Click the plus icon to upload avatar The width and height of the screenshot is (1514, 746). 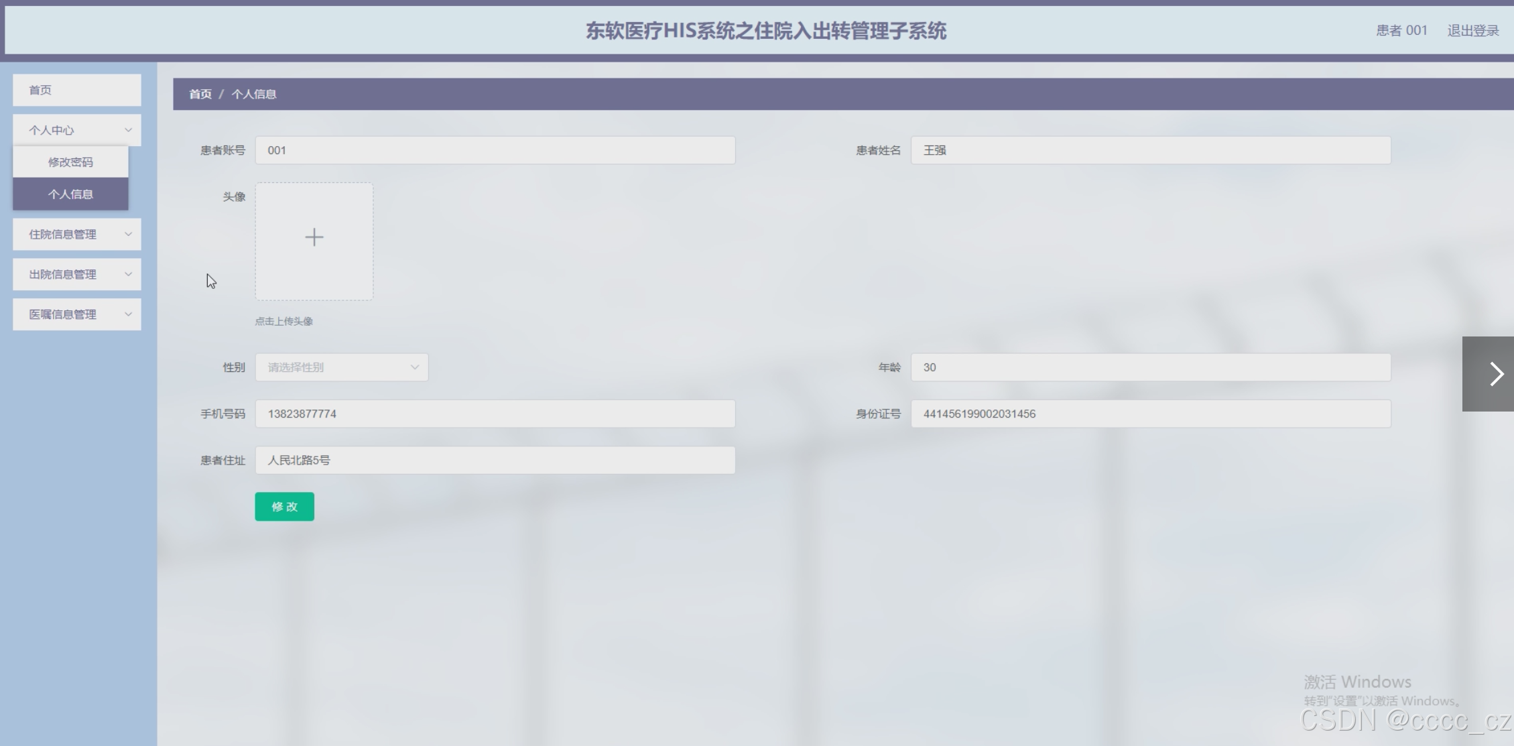(x=314, y=237)
